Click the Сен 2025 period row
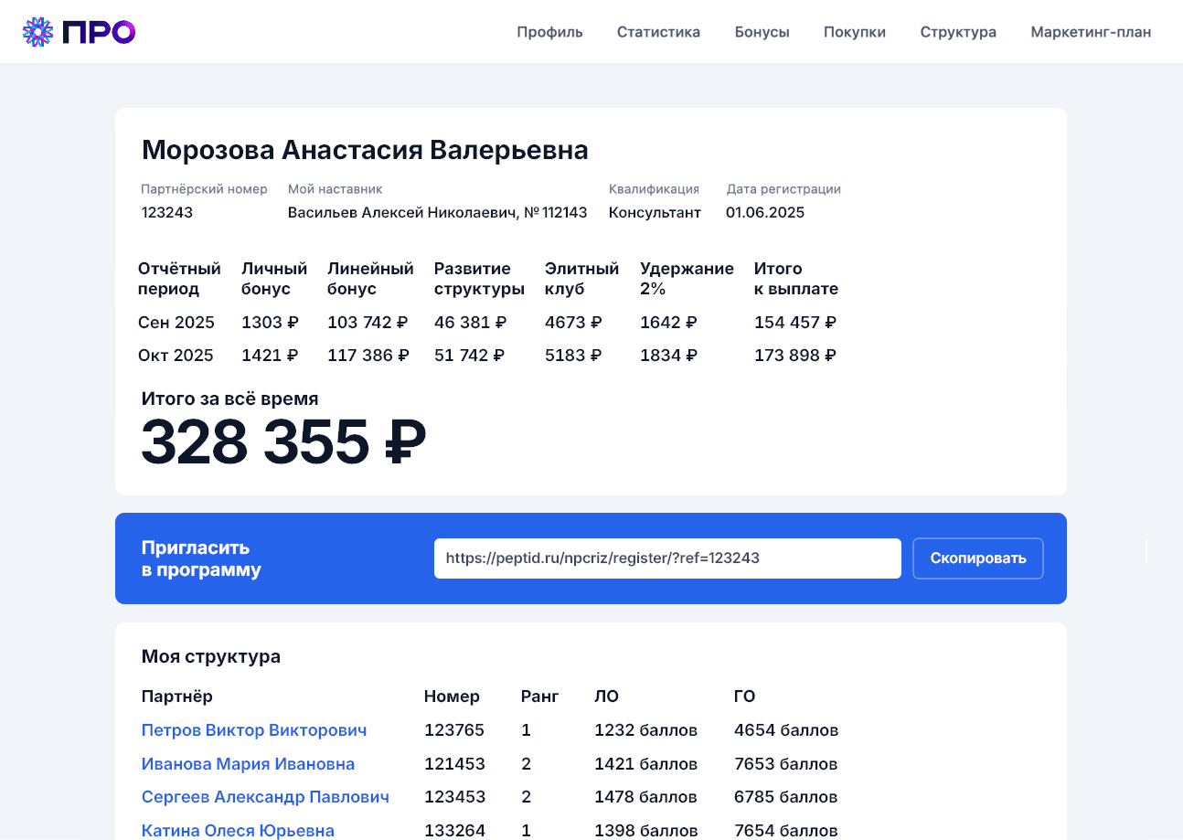 click(x=487, y=323)
